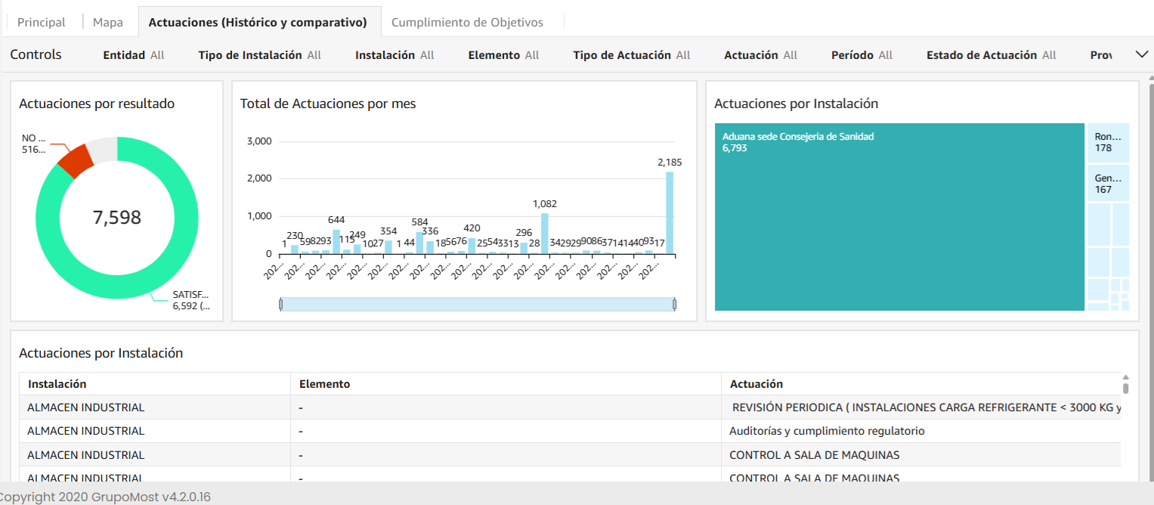Open the Cumplimiento de Objetivos tab

(467, 23)
